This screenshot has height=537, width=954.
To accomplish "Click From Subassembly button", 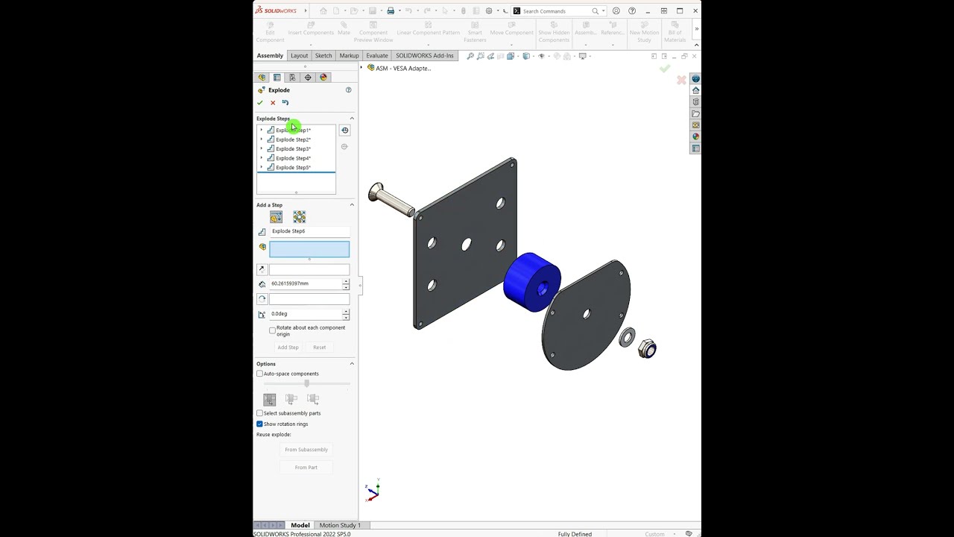I will [306, 450].
